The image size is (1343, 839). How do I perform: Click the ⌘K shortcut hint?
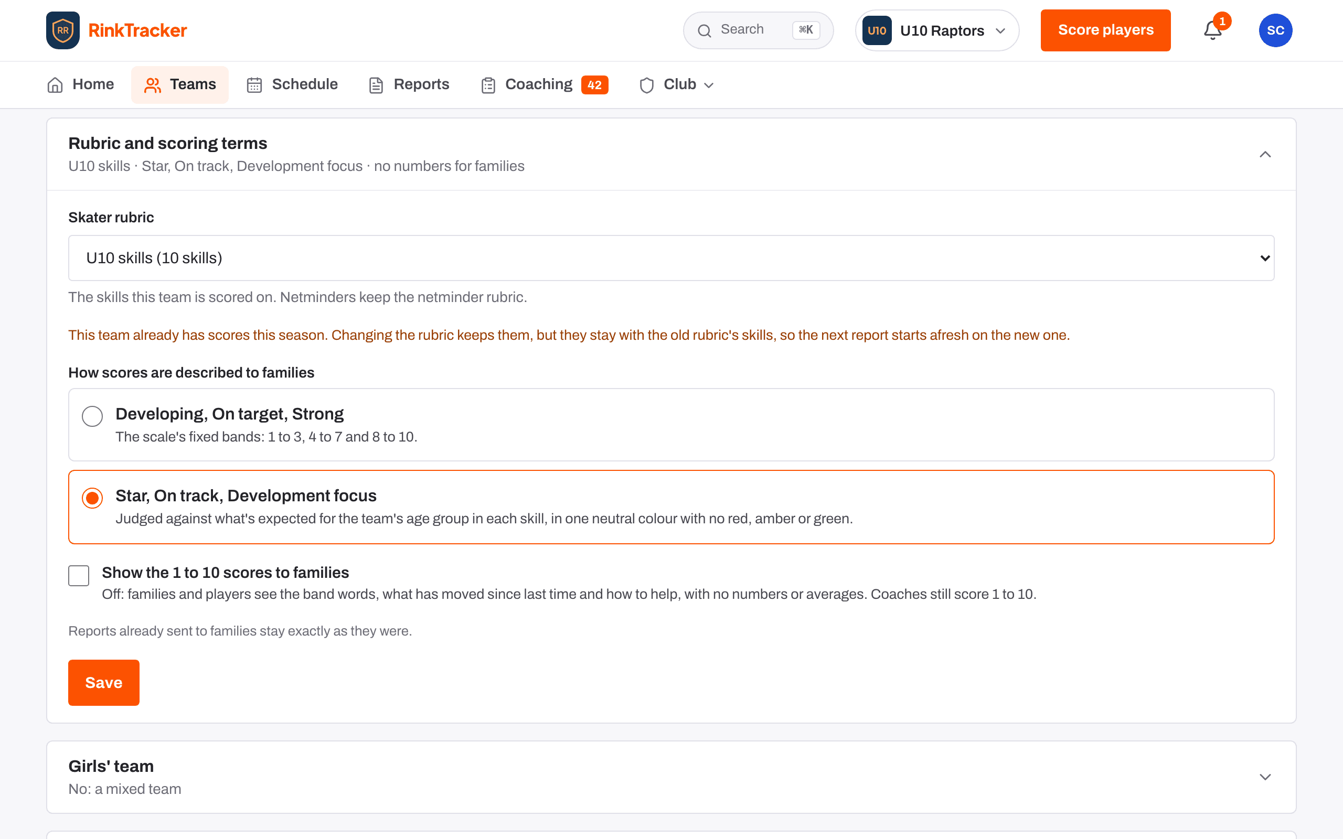coord(806,30)
